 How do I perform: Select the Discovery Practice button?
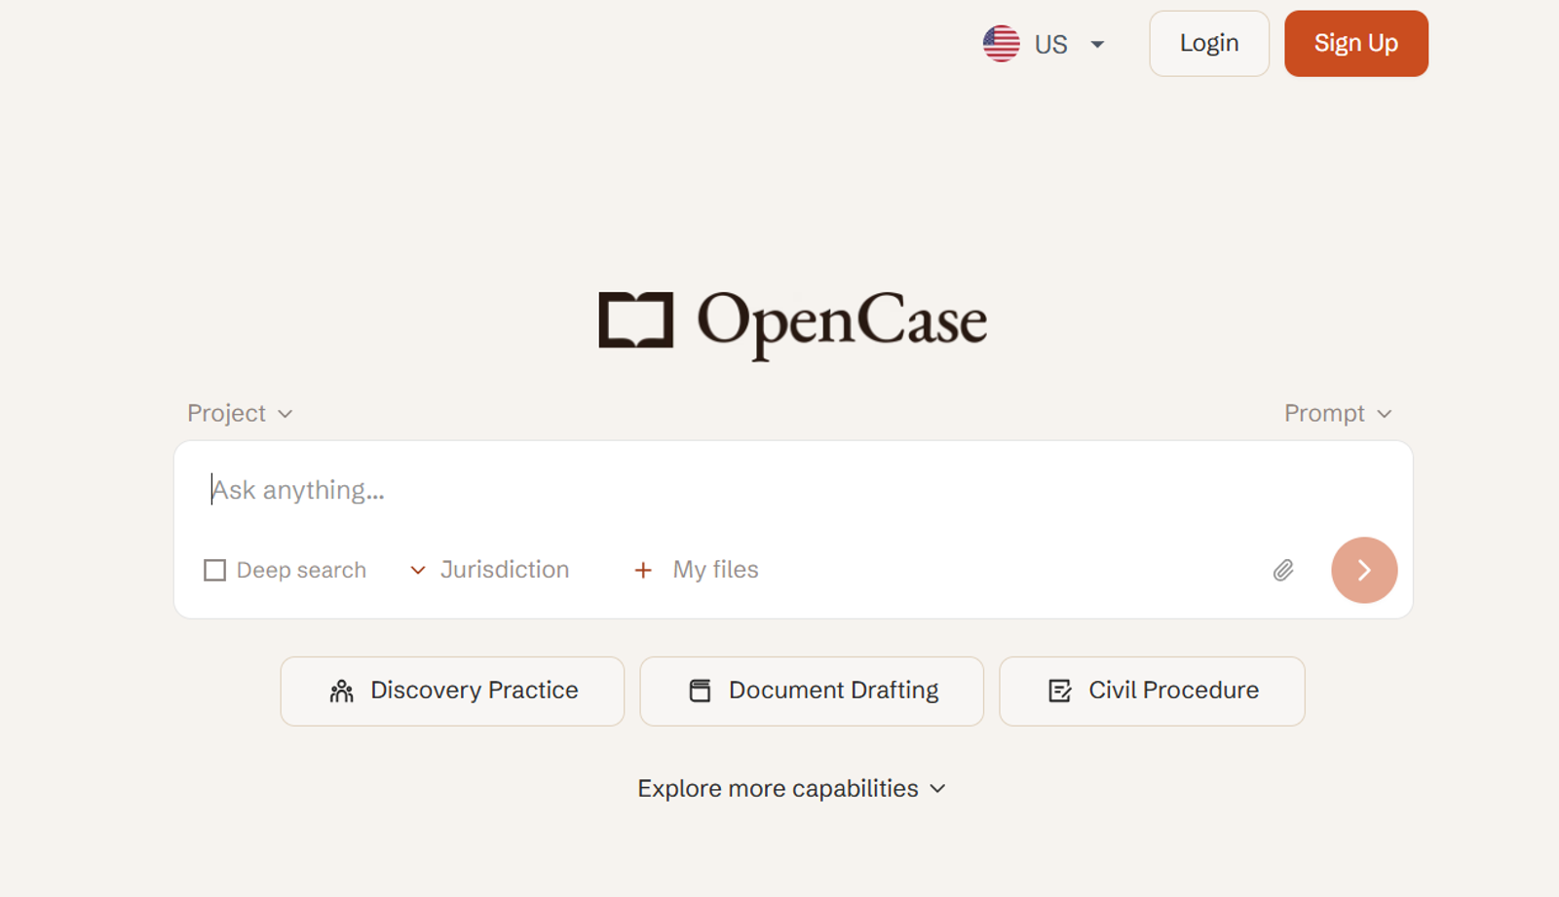point(452,691)
